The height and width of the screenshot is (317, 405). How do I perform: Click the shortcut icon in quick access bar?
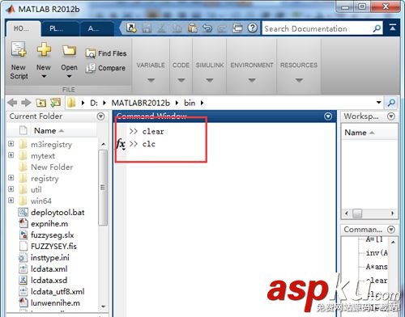coord(131,27)
